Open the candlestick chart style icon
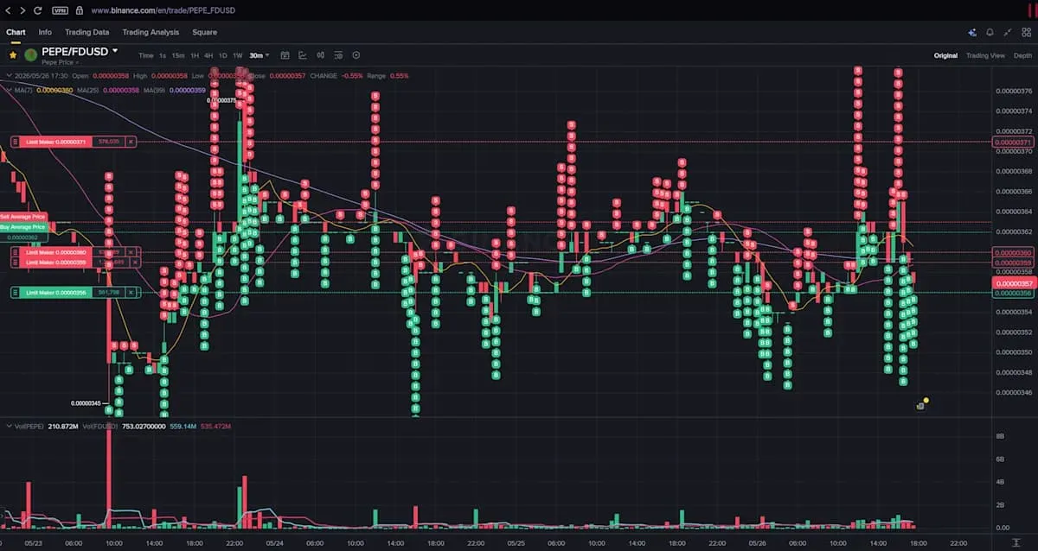Screen dimensions: 1038x551 pyautogui.click(x=321, y=55)
